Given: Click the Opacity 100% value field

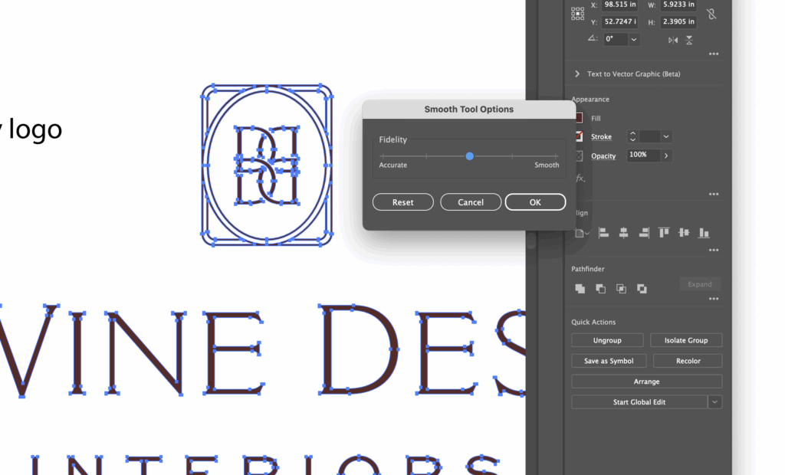Looking at the screenshot, I should tap(643, 156).
